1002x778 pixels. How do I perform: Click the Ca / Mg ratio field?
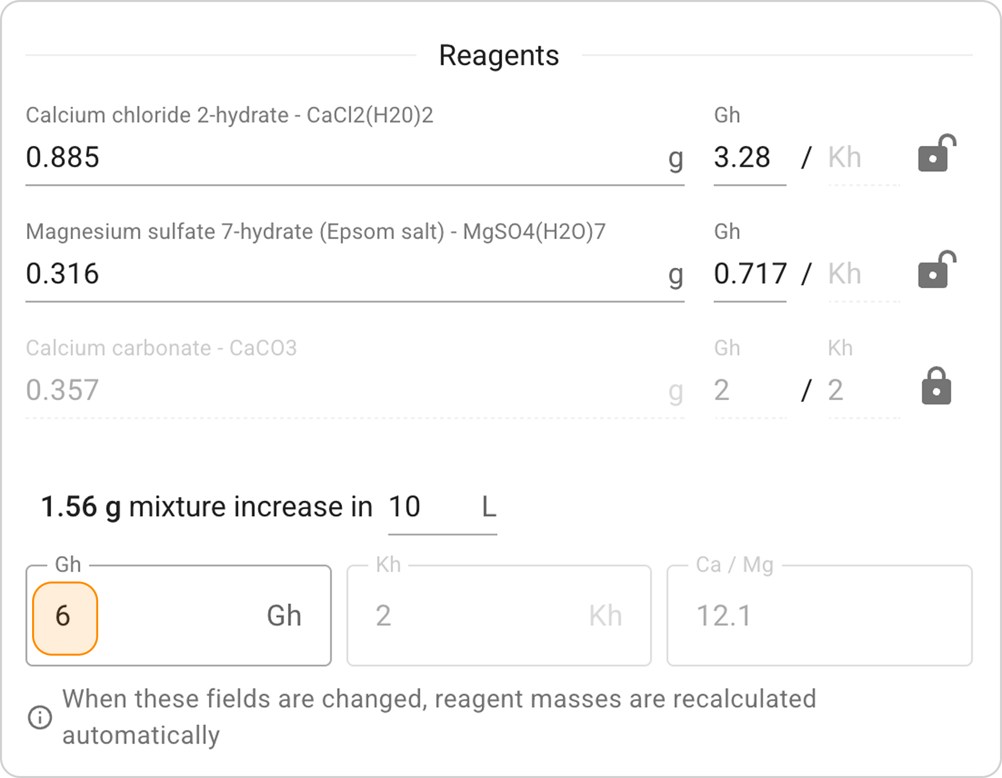pyautogui.click(x=819, y=616)
